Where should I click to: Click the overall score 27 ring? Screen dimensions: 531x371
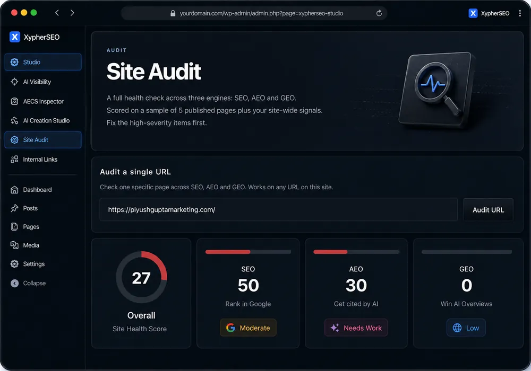(141, 277)
